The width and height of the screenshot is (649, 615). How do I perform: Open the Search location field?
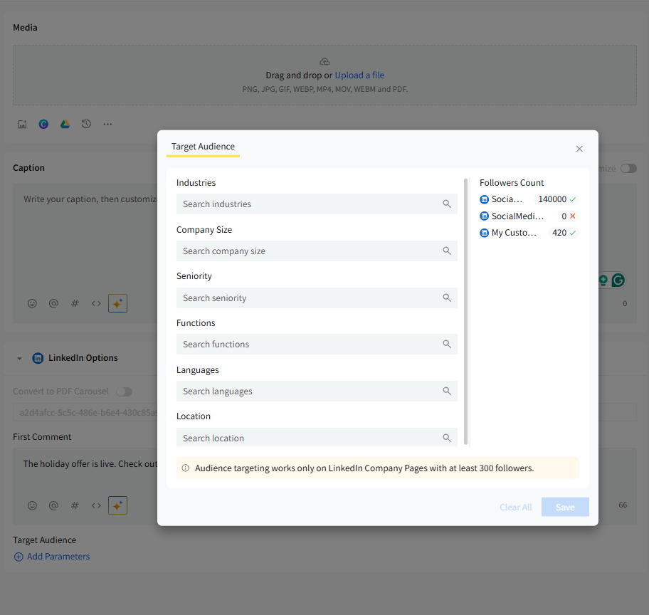[x=317, y=437]
